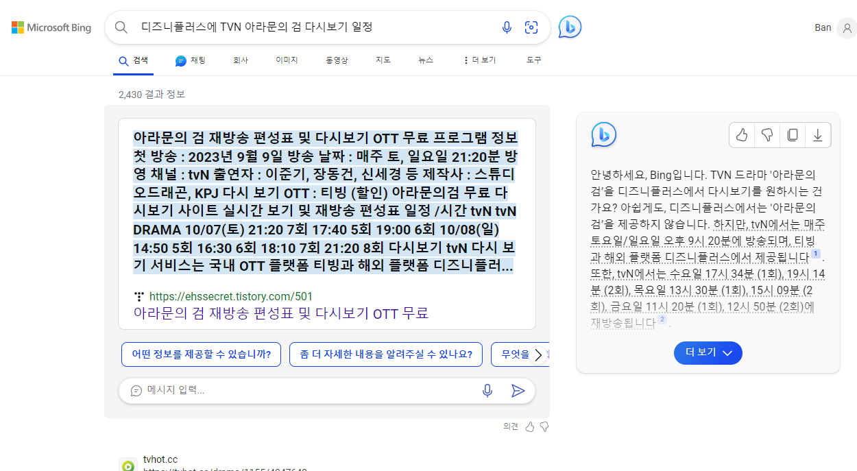Click the Microsoft Bing logo
This screenshot has width=857, height=471.
tap(51, 27)
